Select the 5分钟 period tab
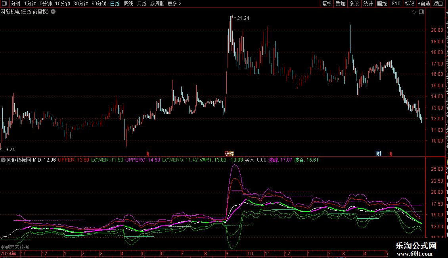The image size is (448, 258). point(46,4)
